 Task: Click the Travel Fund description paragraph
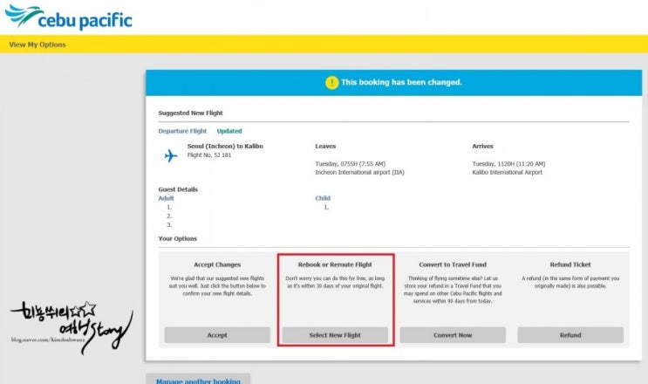[x=453, y=290]
